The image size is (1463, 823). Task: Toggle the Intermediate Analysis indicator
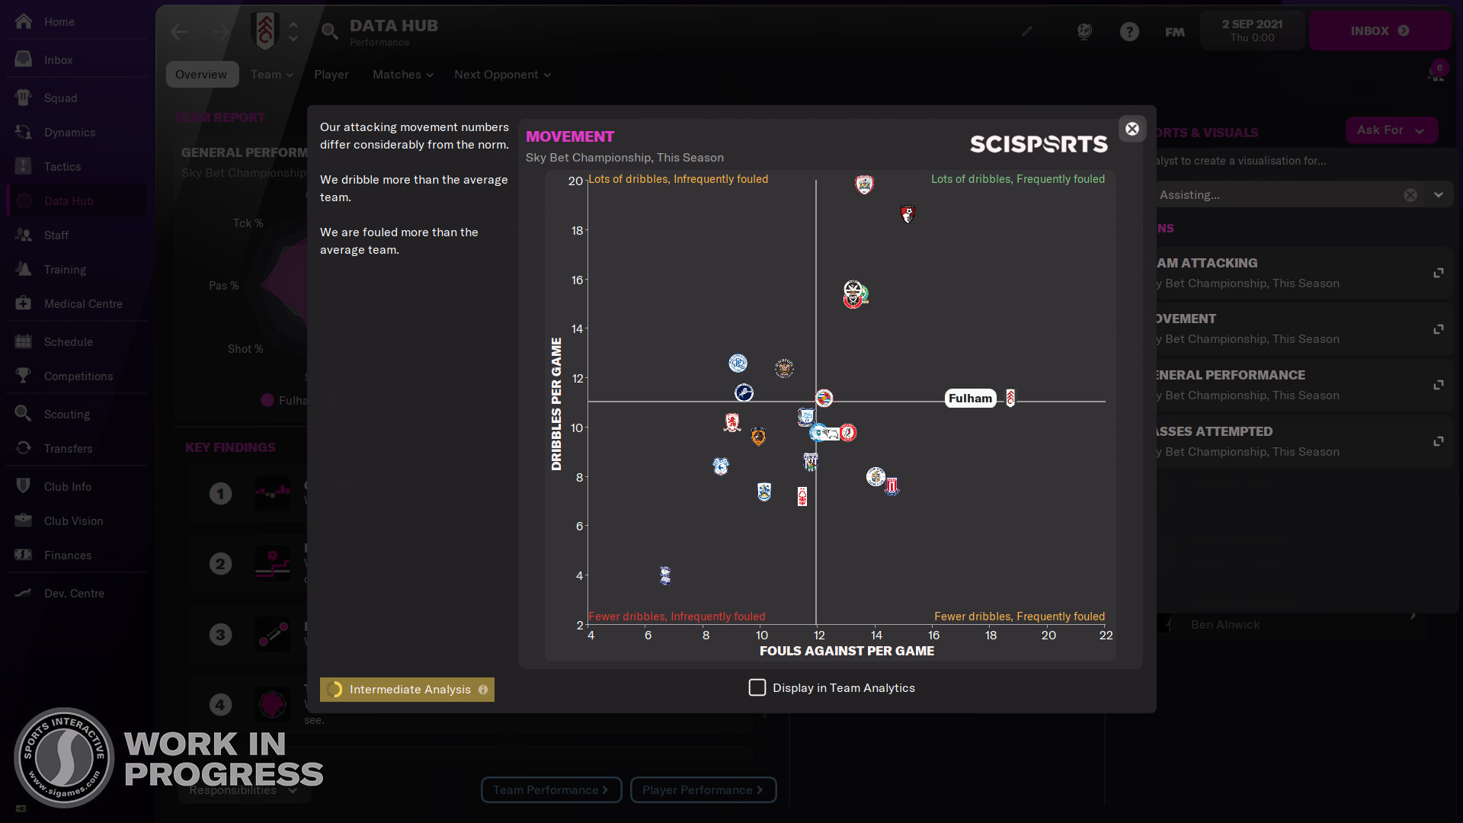click(407, 690)
